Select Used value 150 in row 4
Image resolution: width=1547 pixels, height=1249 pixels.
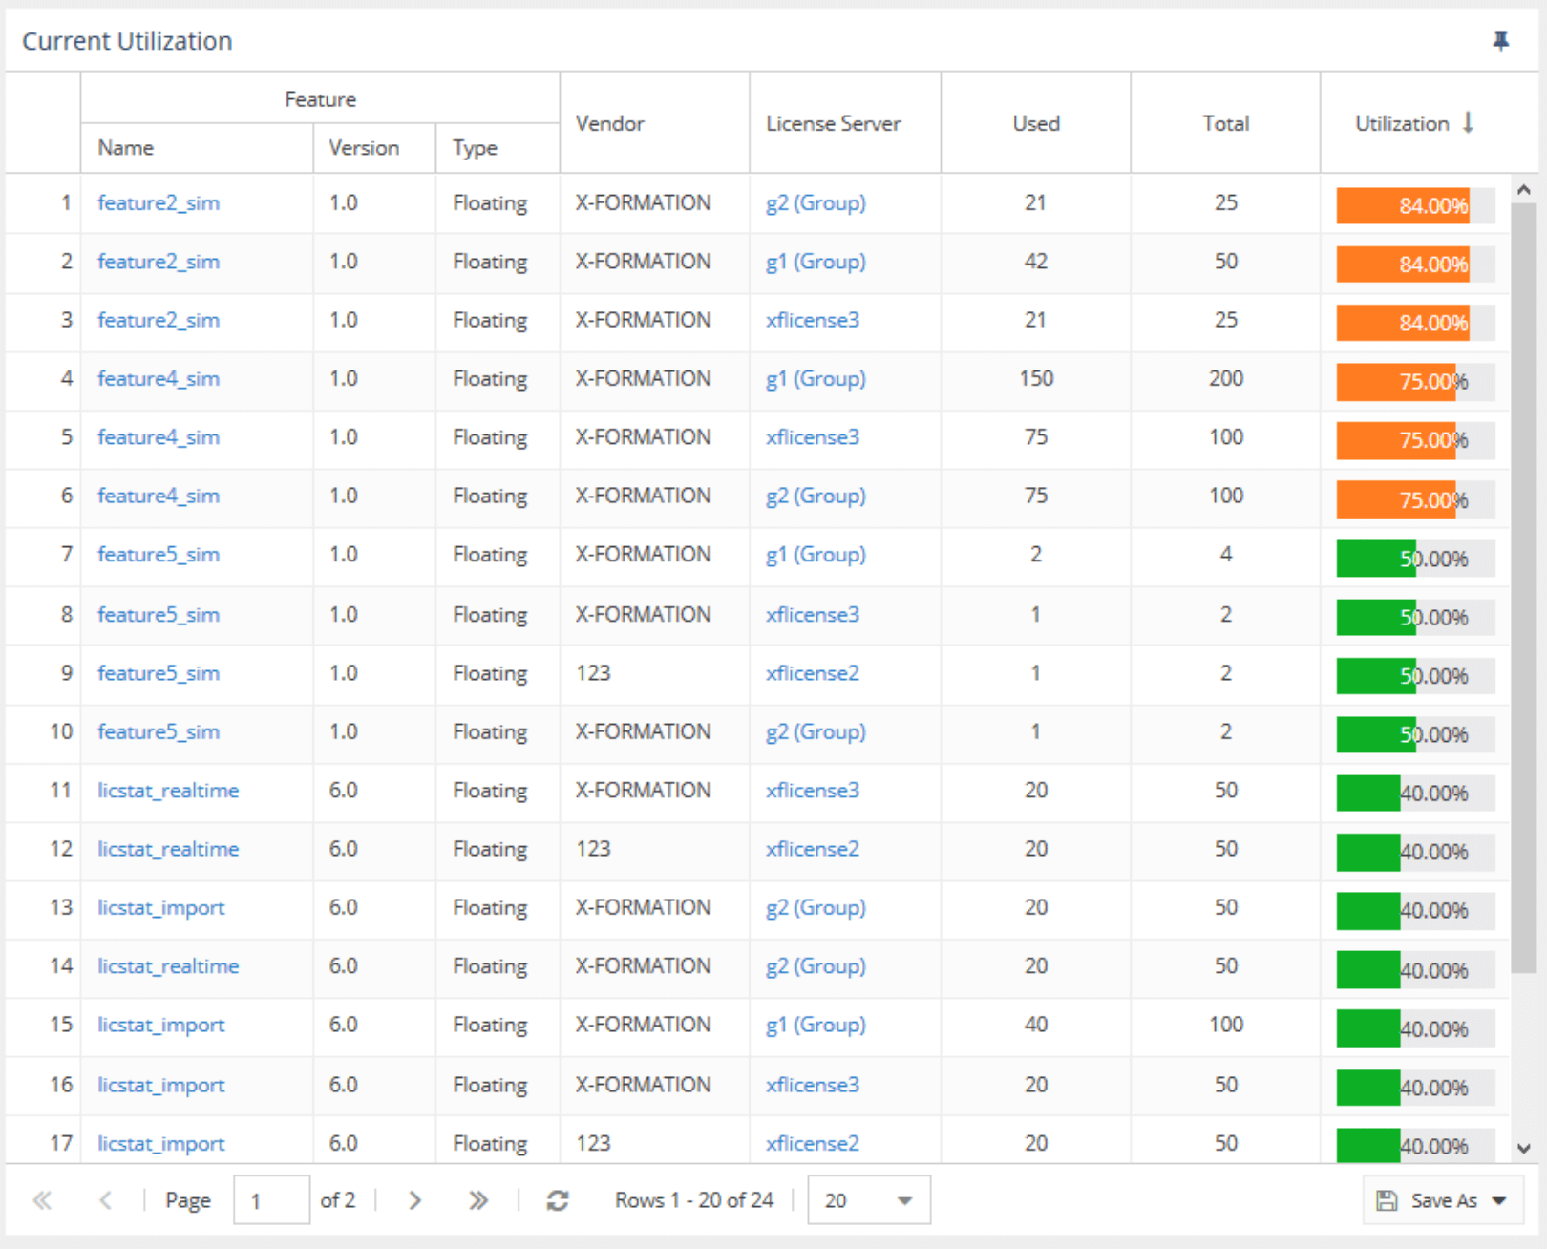(x=1036, y=379)
